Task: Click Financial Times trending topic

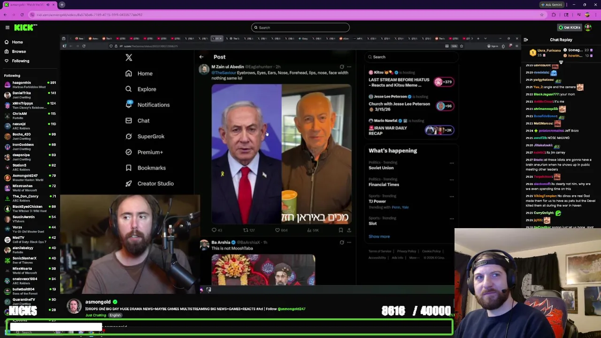Action: (x=384, y=184)
